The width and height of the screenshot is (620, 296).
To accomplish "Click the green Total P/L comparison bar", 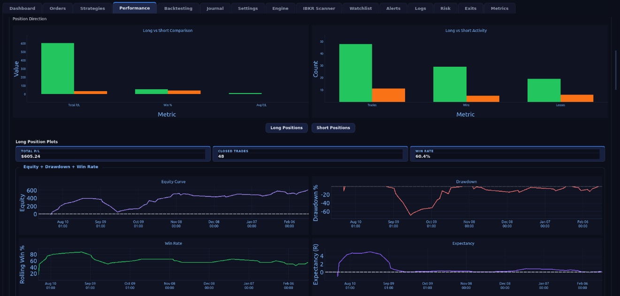I will 57,68.
